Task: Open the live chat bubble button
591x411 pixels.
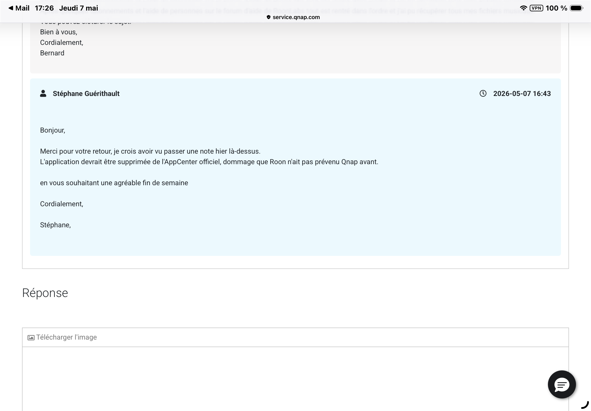Action: tap(562, 384)
